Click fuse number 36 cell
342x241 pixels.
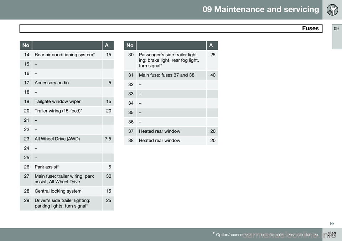pyautogui.click(x=131, y=122)
